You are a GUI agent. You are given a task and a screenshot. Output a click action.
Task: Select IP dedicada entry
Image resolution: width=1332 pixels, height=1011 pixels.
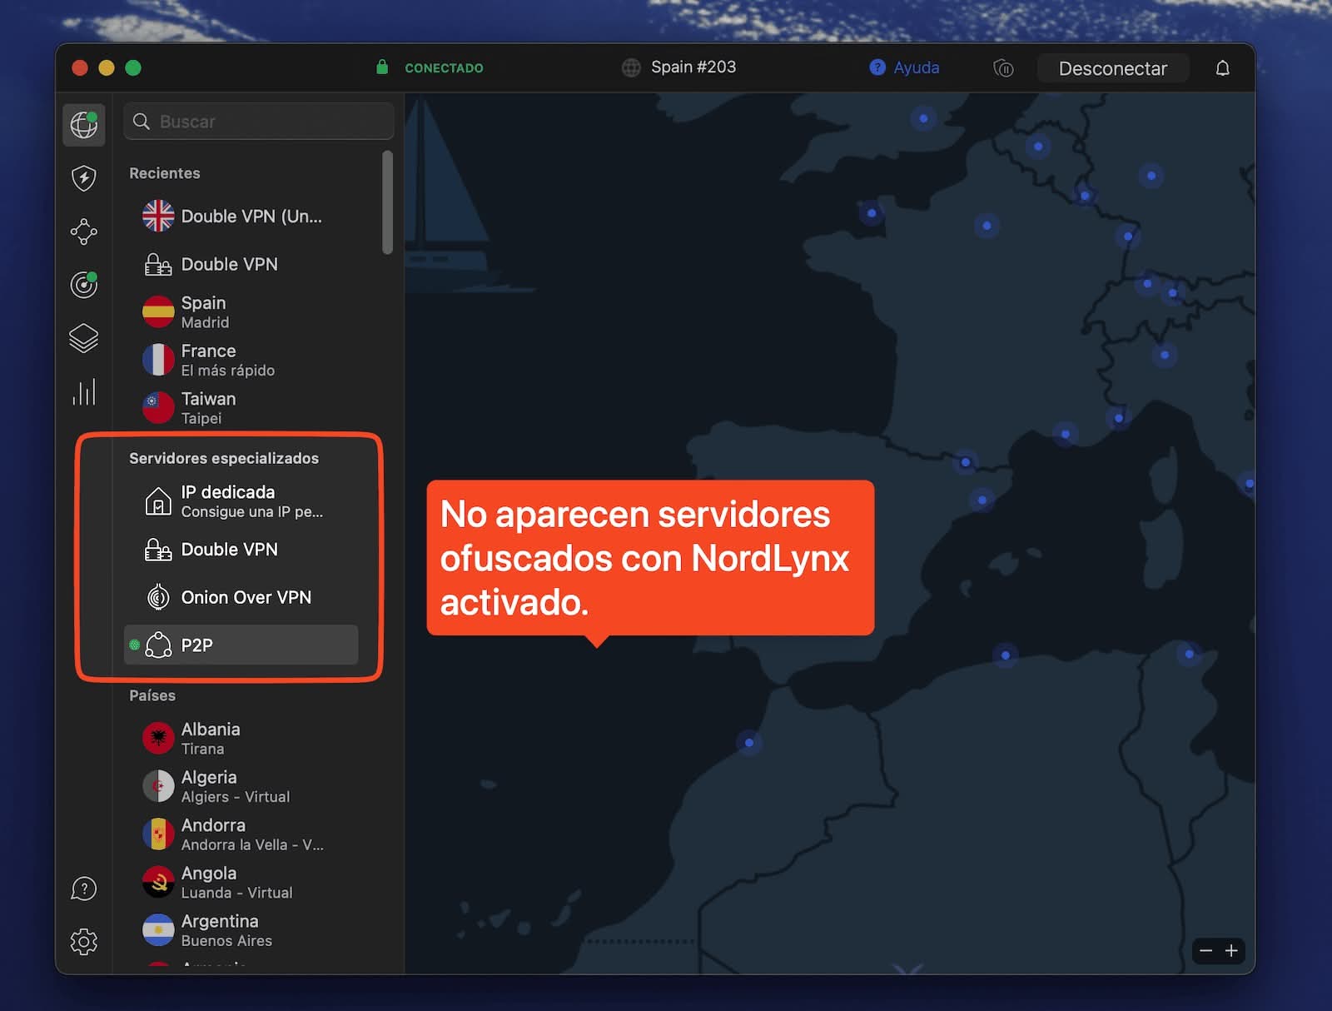(241, 501)
